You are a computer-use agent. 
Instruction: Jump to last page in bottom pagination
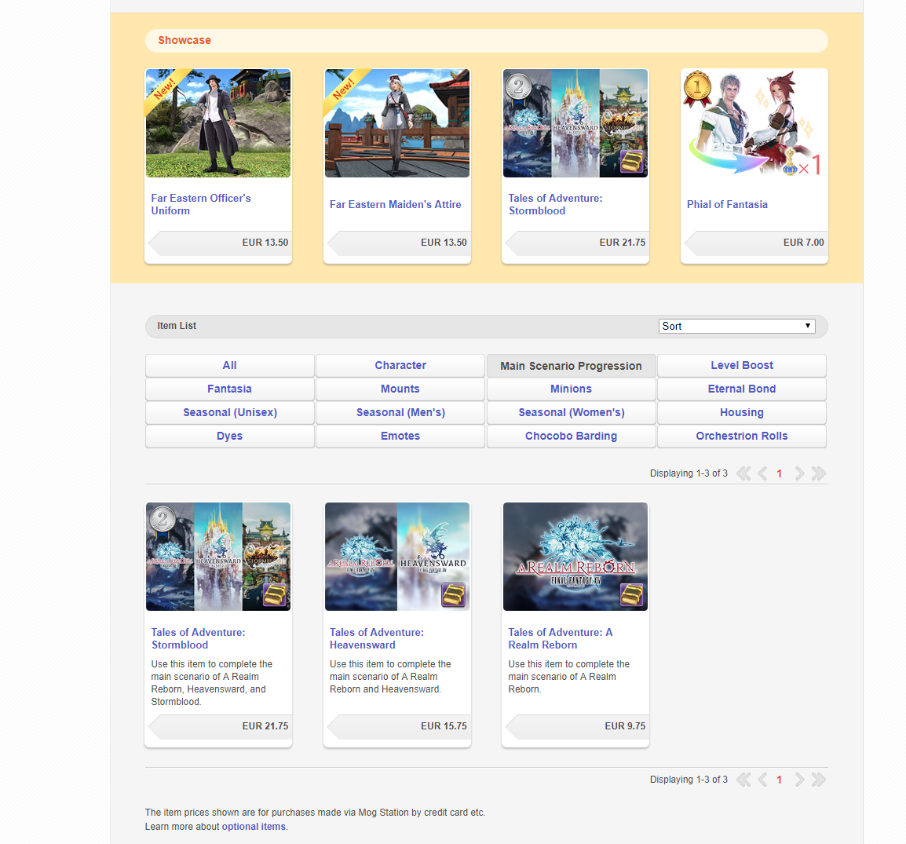click(x=818, y=780)
